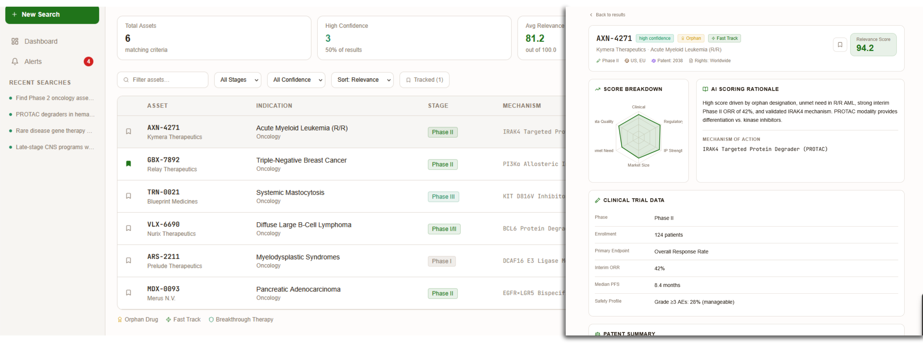Screen dimensions: 923x343
Task: Sort by the STAGE column header
Action: 438,106
